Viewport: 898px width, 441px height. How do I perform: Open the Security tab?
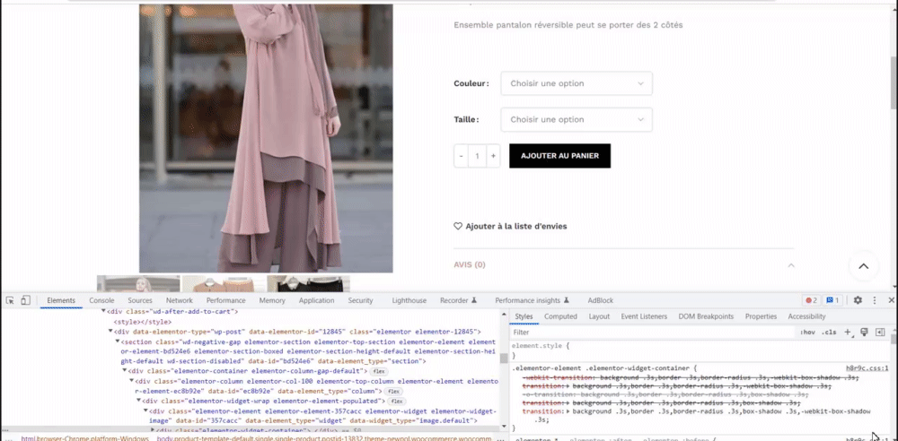(x=360, y=300)
